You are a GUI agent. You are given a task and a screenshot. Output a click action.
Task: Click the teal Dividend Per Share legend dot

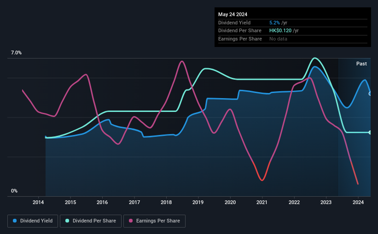click(x=67, y=221)
